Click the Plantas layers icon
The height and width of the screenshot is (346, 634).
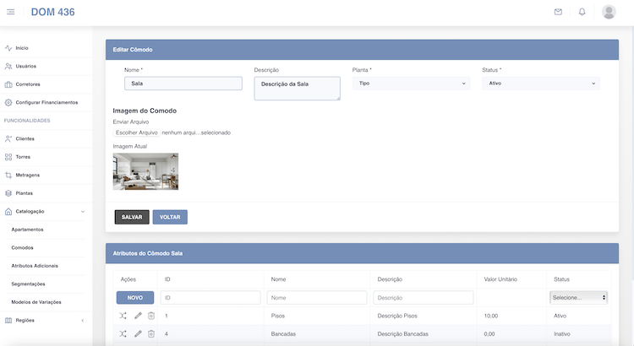(8, 193)
